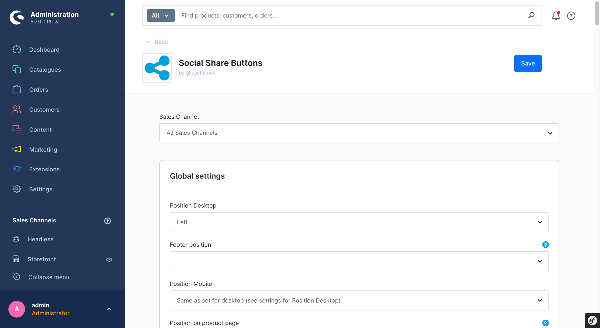Go back via the Back link
Screen dimensions: 600x328
click(157, 42)
